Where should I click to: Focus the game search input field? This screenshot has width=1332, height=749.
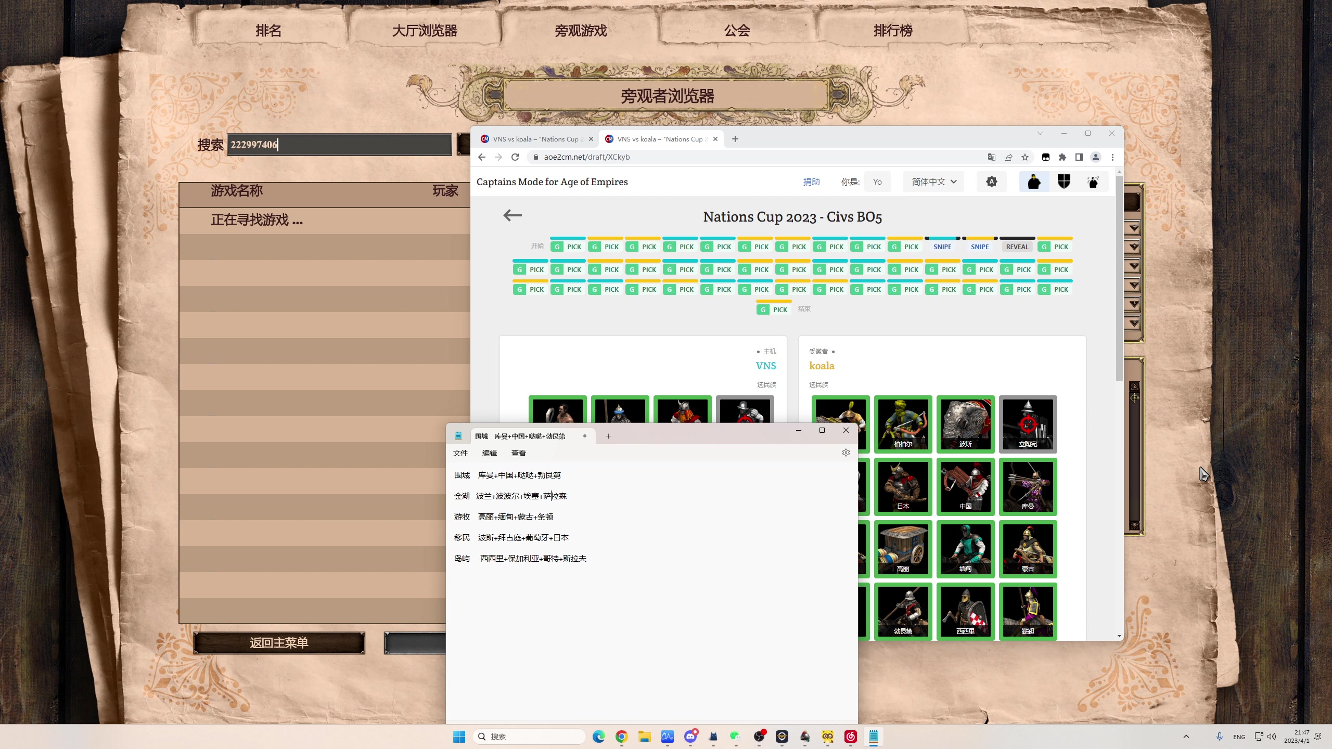pos(340,145)
